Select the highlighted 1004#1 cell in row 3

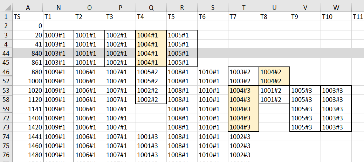(x=151, y=35)
